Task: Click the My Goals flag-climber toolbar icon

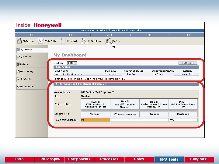Action: point(108,41)
